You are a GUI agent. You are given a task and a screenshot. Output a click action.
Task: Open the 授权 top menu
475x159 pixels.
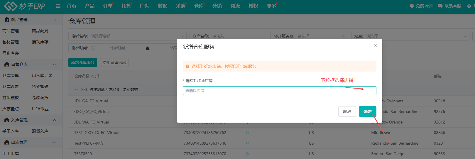253,6
